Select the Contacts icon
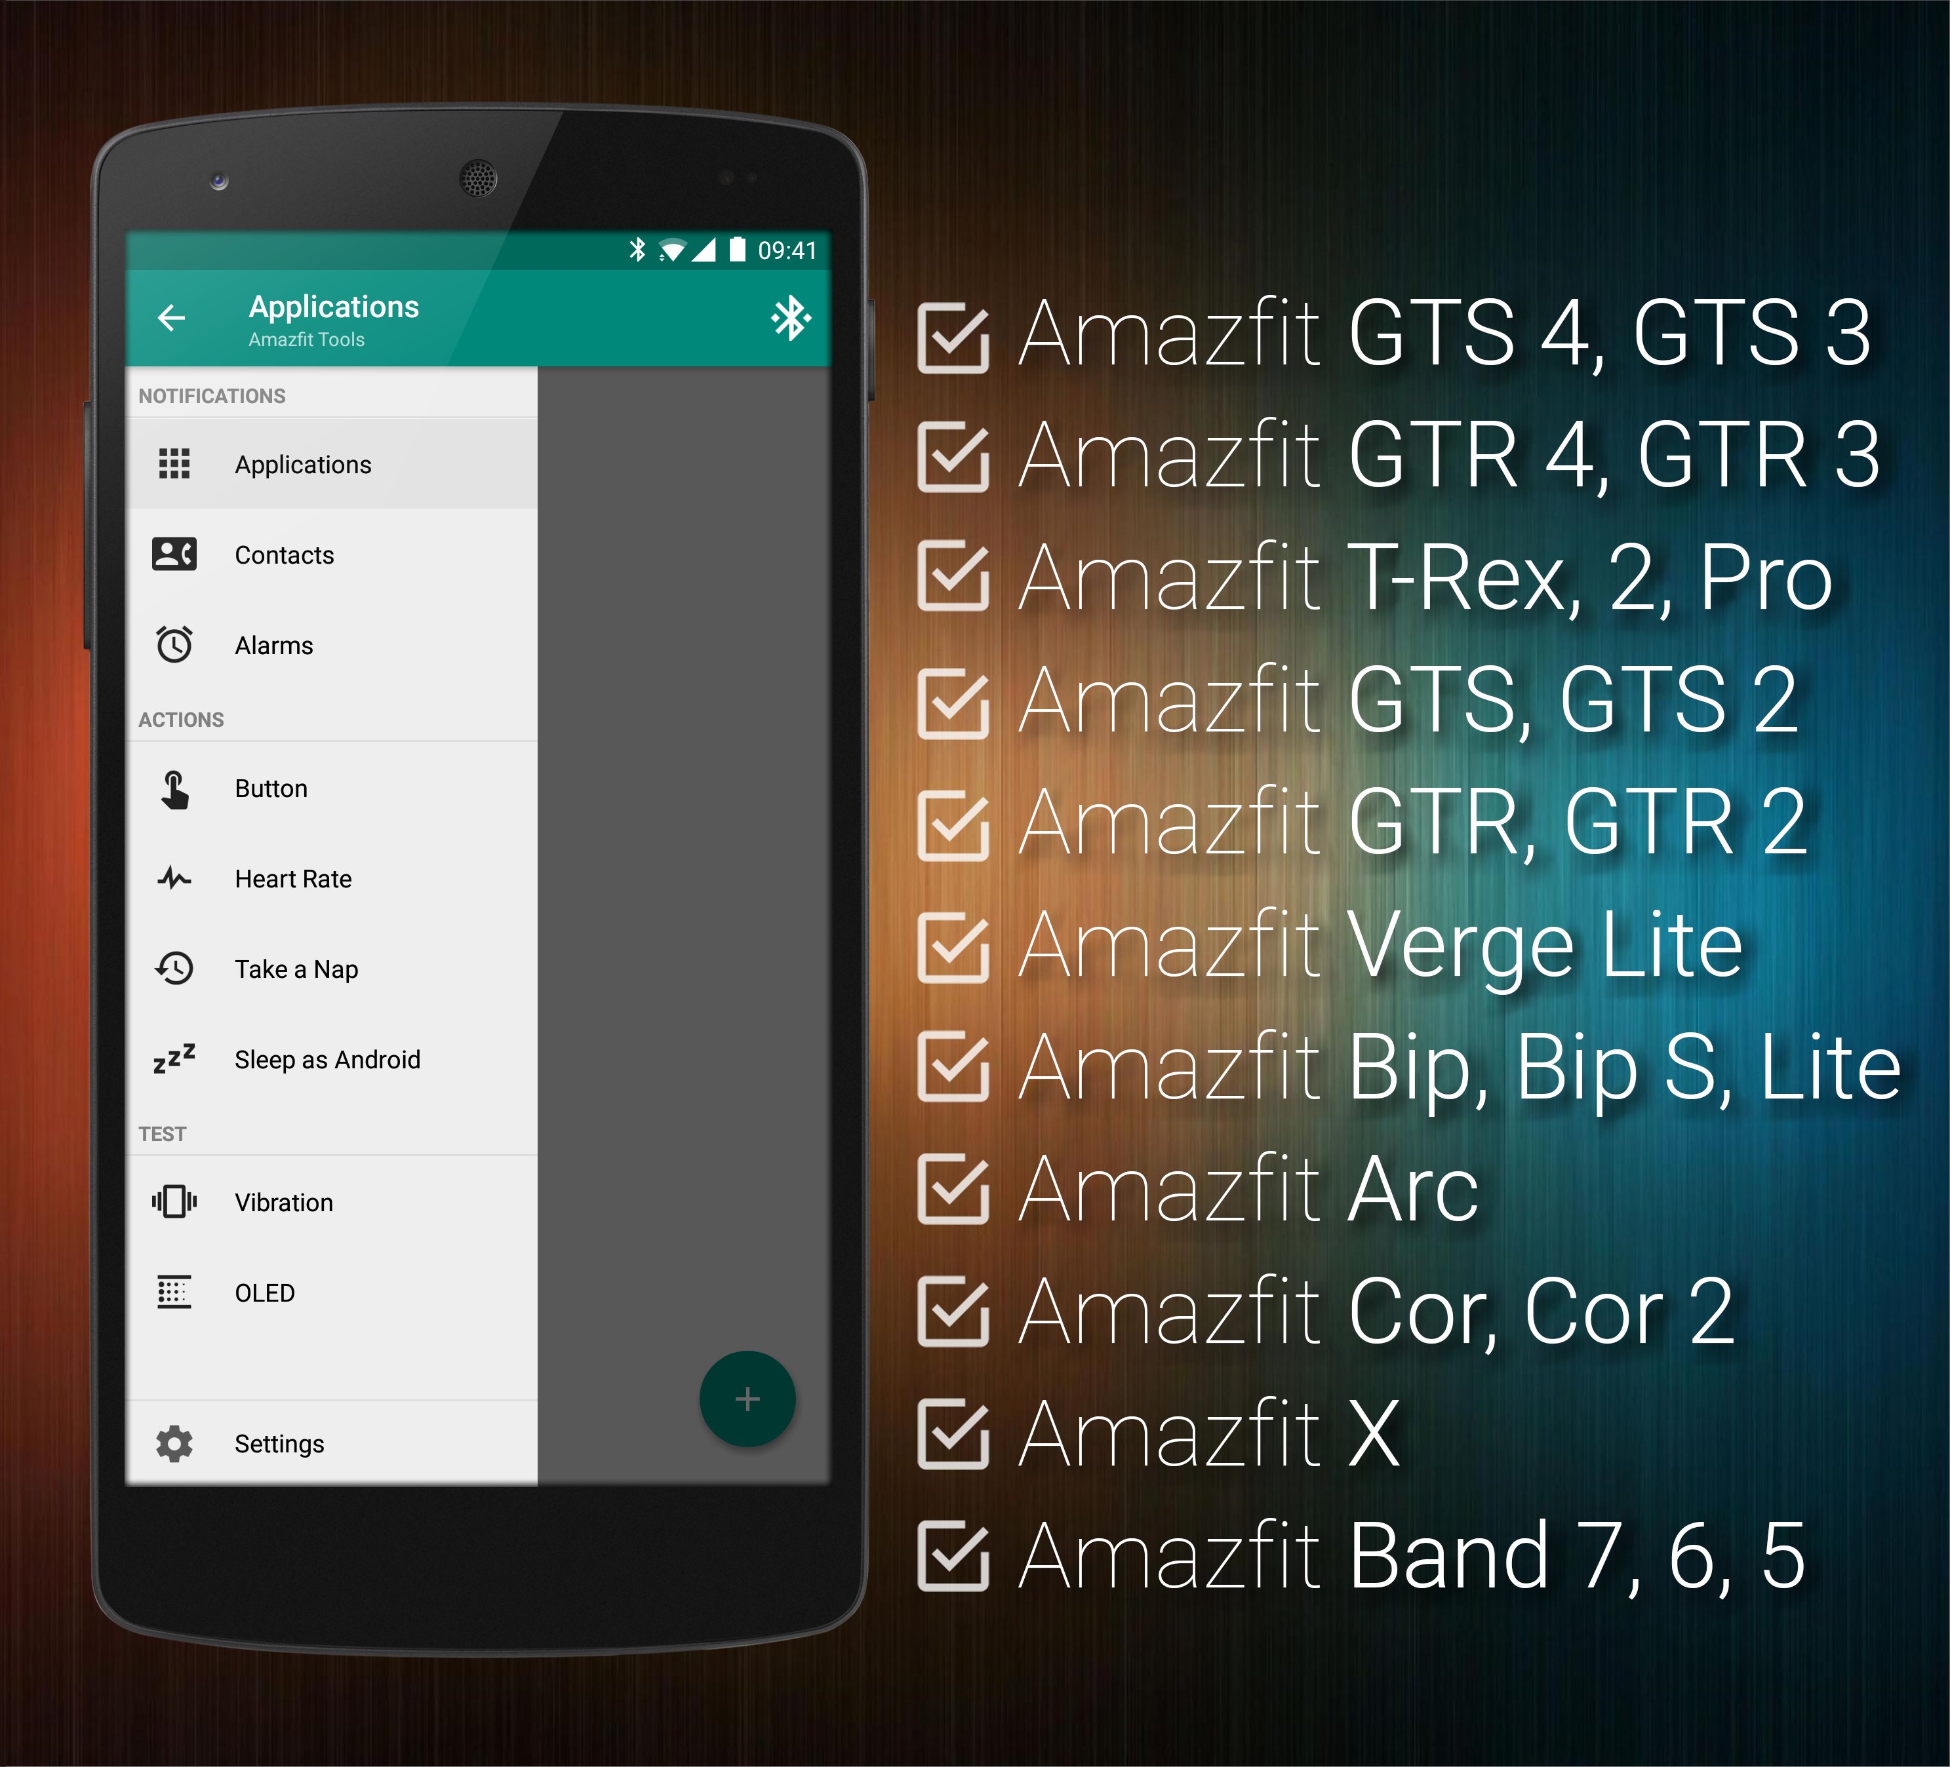 176,552
